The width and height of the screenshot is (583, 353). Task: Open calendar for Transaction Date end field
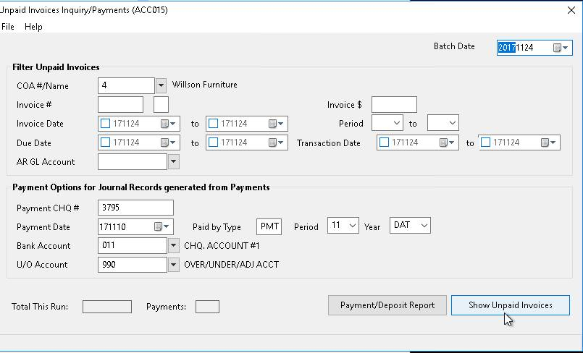click(x=548, y=143)
